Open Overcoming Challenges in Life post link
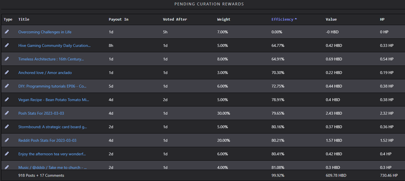Viewport: 405px width, 181px height. coord(45,32)
